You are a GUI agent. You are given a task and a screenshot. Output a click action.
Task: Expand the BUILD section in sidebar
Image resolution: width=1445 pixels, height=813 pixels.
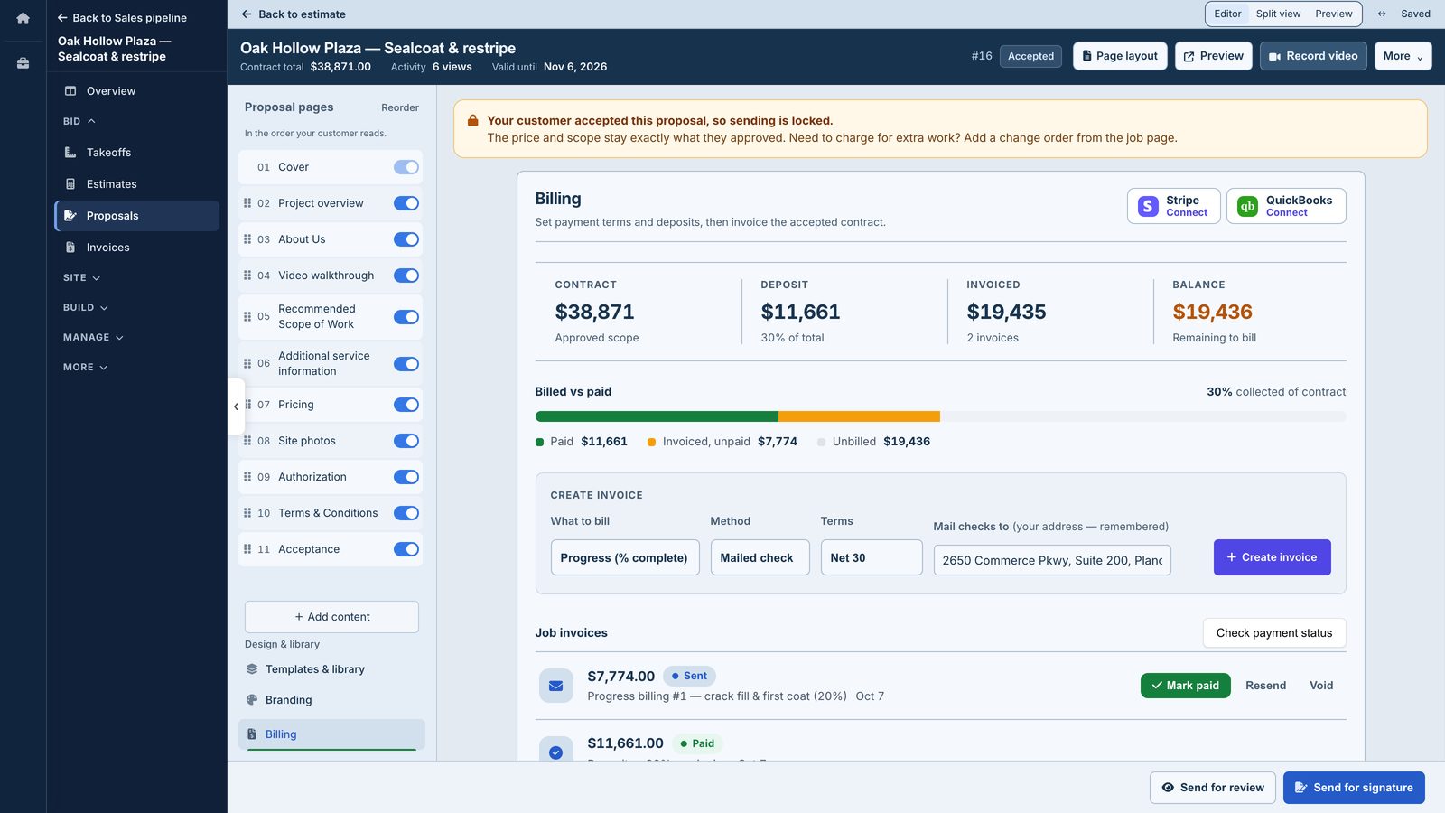[86, 308]
